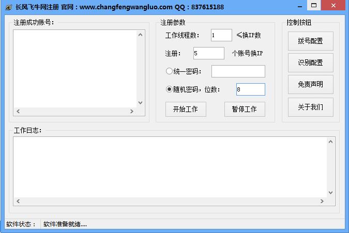The height and width of the screenshot is (233, 349).
Task: Click the 暂停工作 button
Action: pyautogui.click(x=245, y=109)
